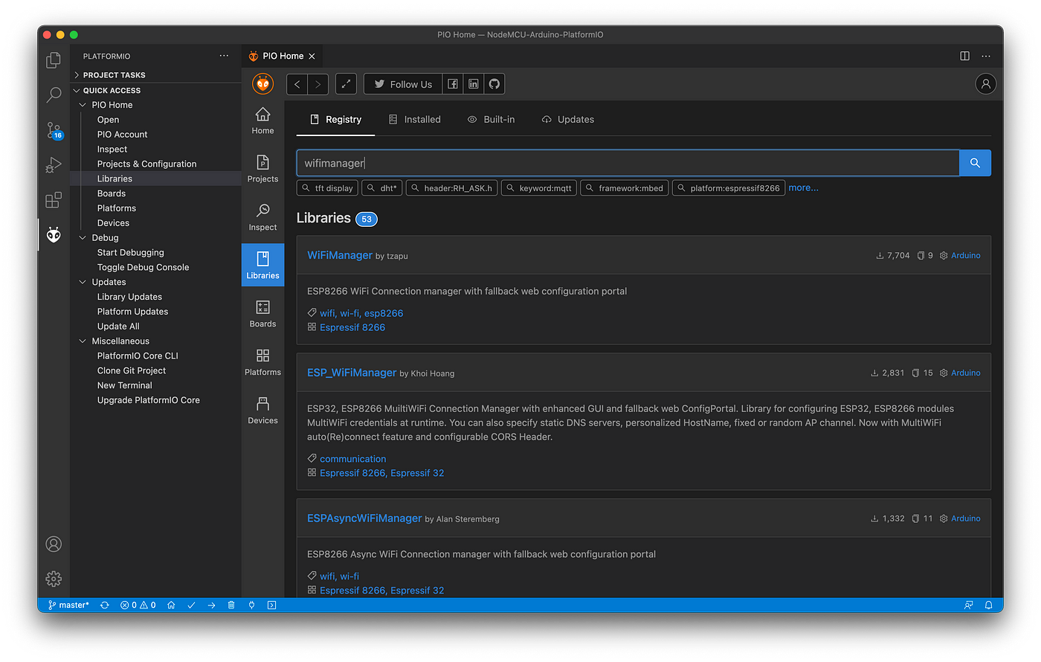
Task: Open the Explorer view in activity bar
Action: pos(54,60)
